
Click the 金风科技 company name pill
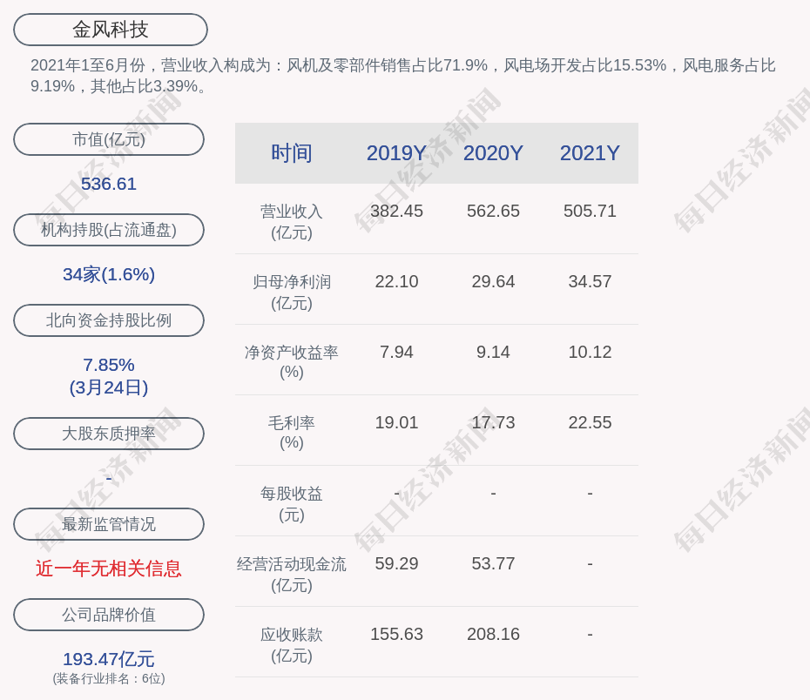[111, 30]
